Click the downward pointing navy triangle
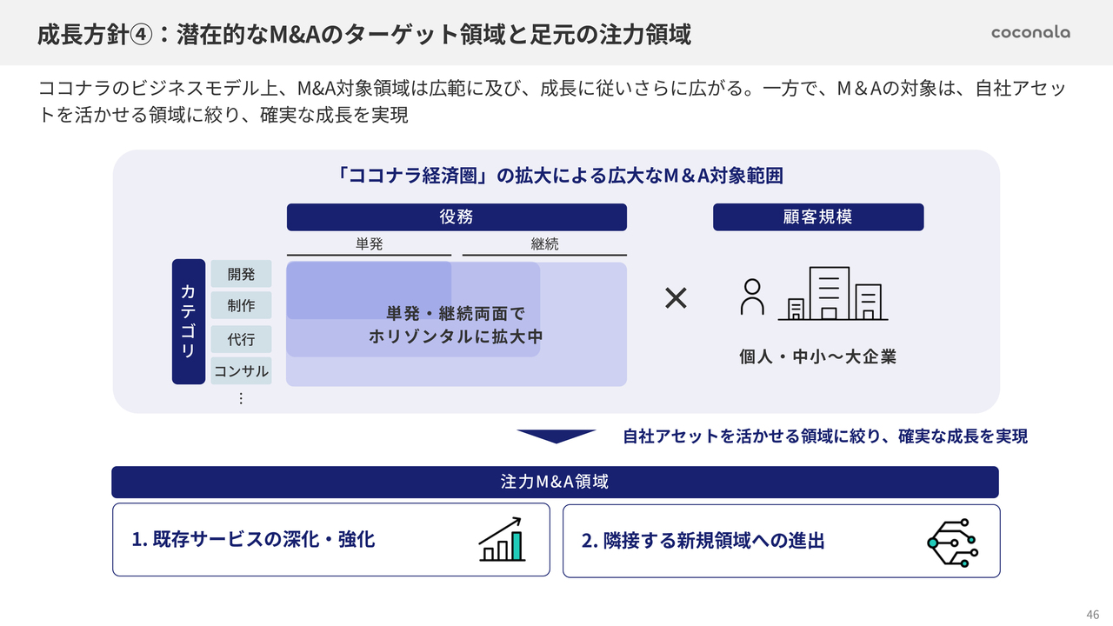The width and height of the screenshot is (1113, 626). click(556, 436)
